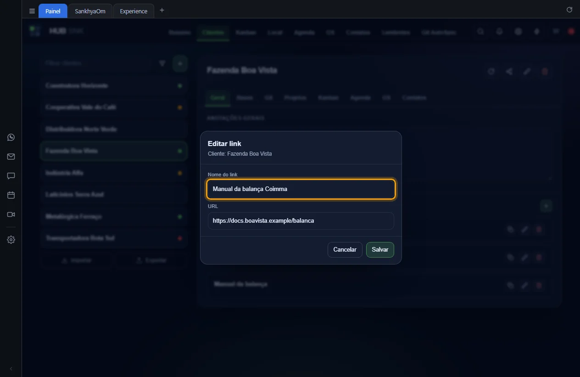The image size is (580, 377).
Task: Select Indústria Alfa in the client list
Action: (x=114, y=173)
